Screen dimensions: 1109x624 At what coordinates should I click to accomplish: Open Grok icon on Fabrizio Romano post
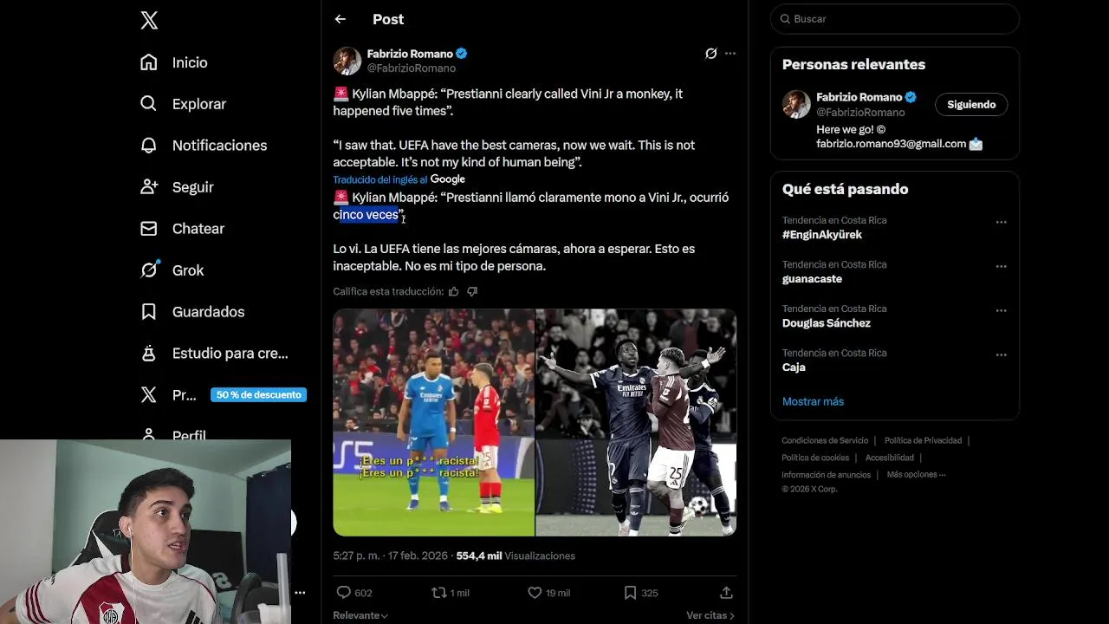711,54
